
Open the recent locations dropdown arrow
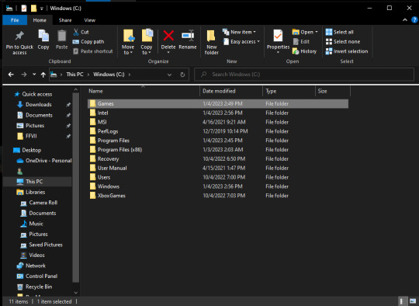point(34,75)
